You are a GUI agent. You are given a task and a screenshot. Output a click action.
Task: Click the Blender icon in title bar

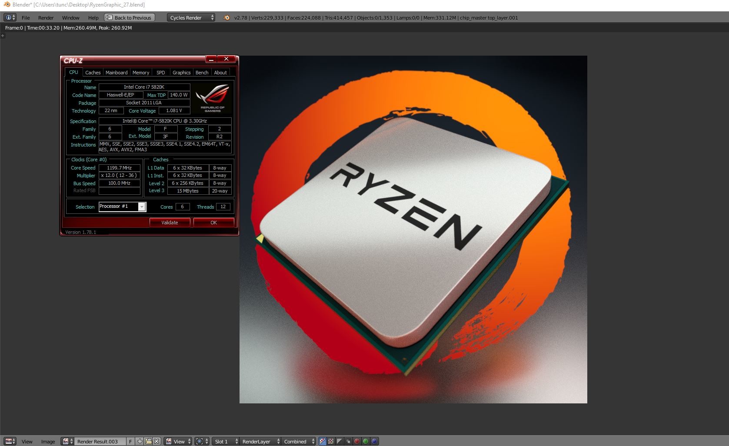click(x=7, y=4)
